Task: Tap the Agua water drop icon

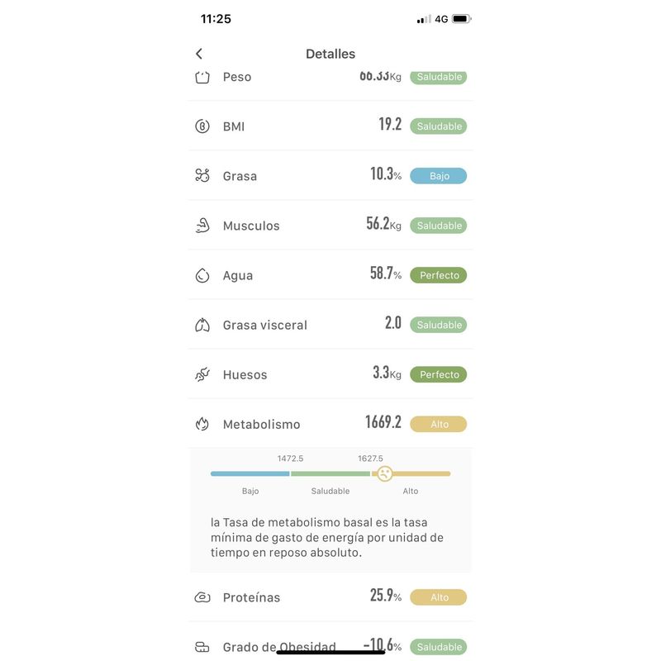Action: click(x=202, y=275)
